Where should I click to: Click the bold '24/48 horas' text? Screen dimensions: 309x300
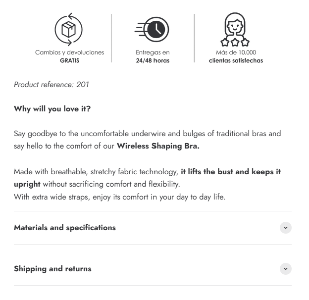(153, 60)
